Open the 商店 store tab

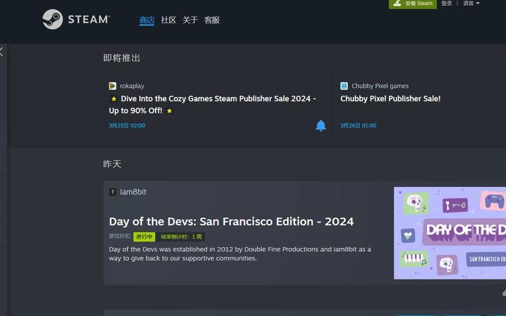(147, 20)
